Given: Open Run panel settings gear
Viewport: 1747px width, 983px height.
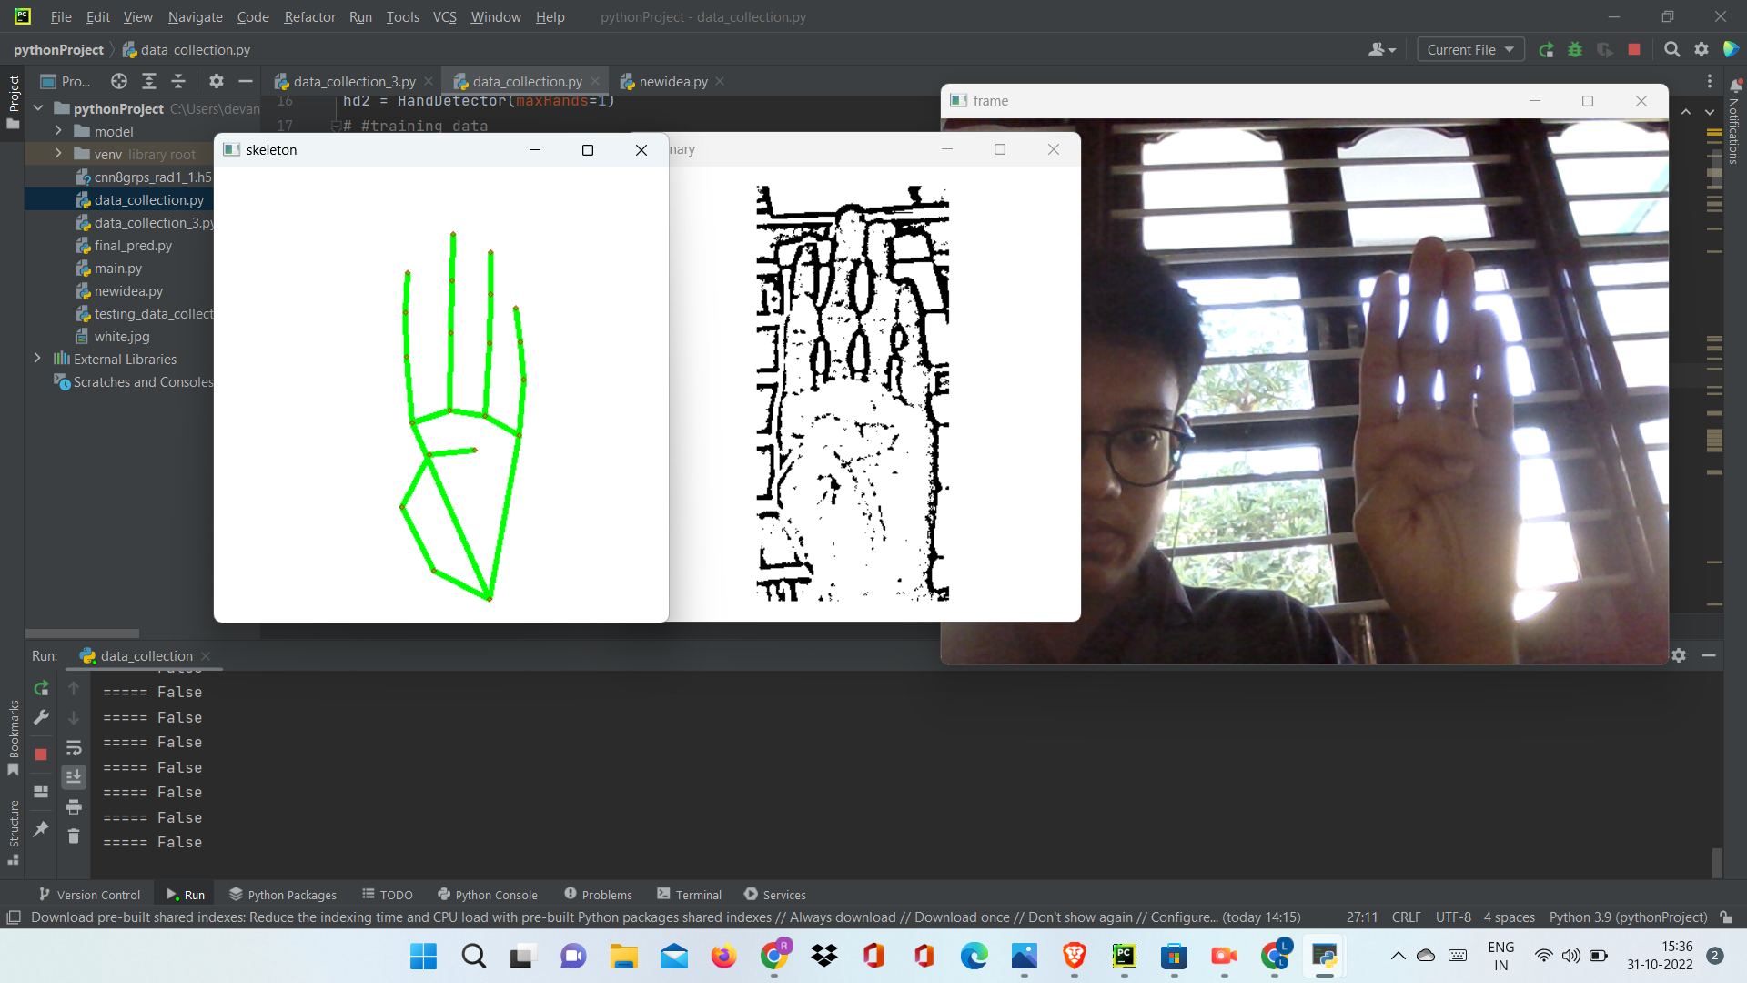Looking at the screenshot, I should 1679,655.
